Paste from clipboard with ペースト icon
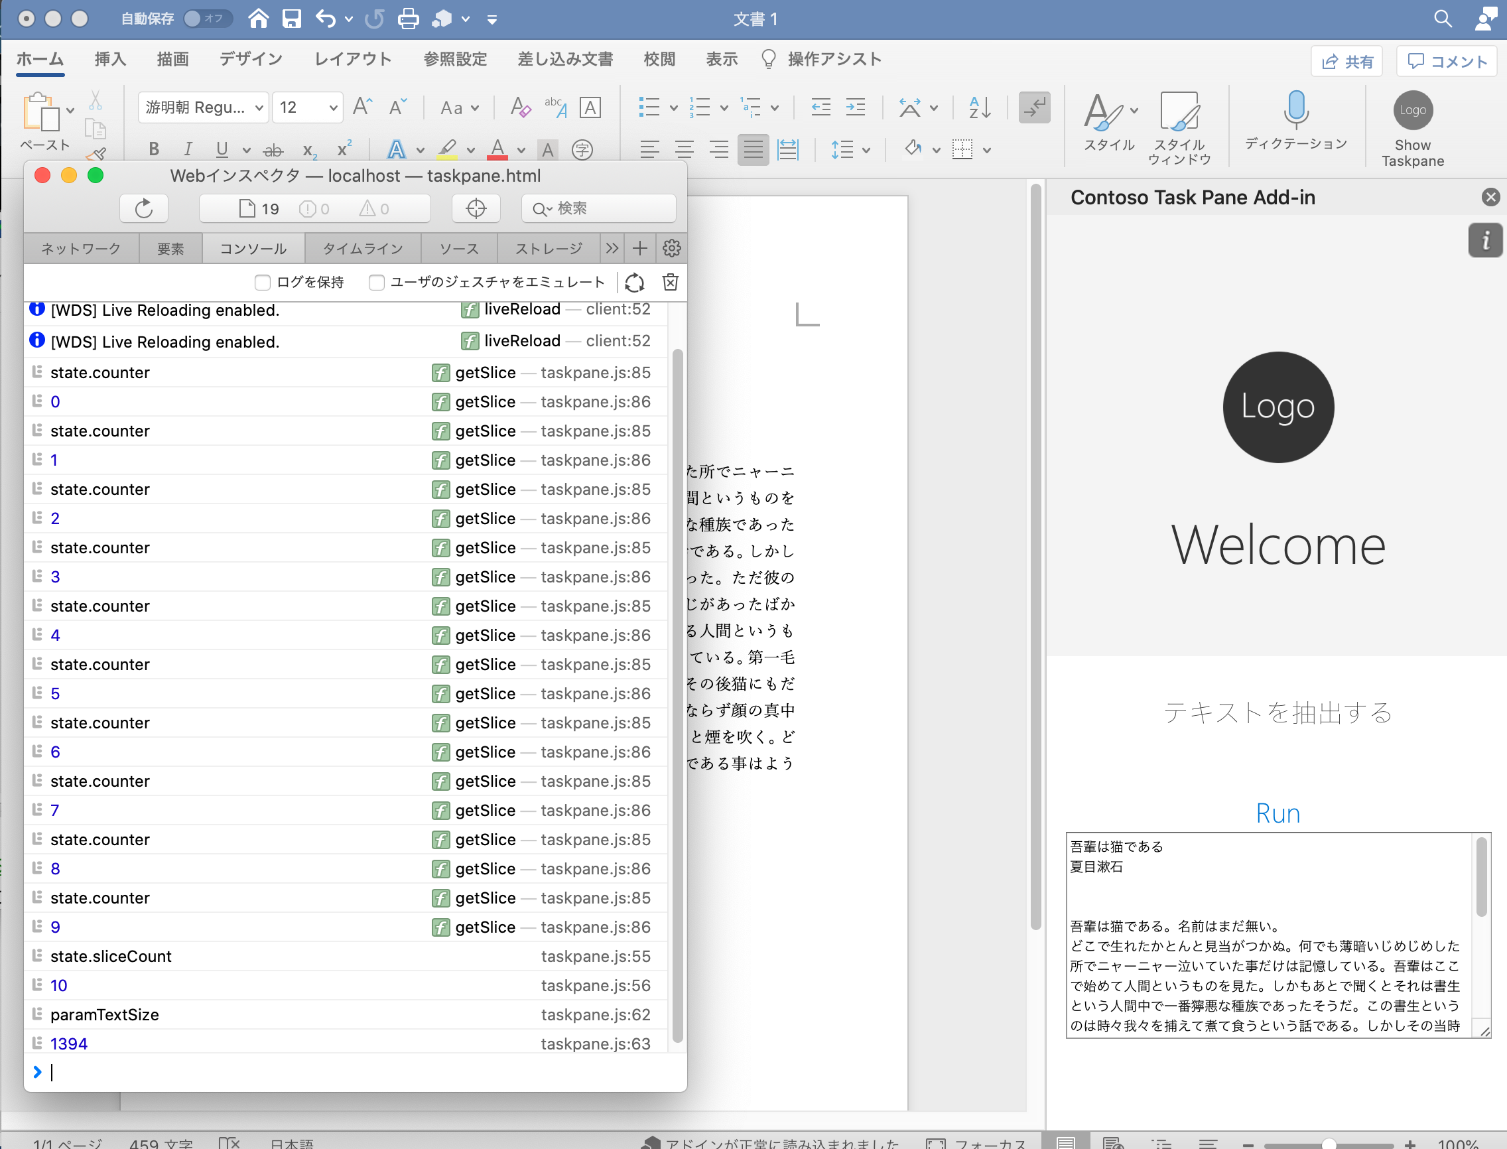Screen dimensions: 1507x1149 point(41,113)
